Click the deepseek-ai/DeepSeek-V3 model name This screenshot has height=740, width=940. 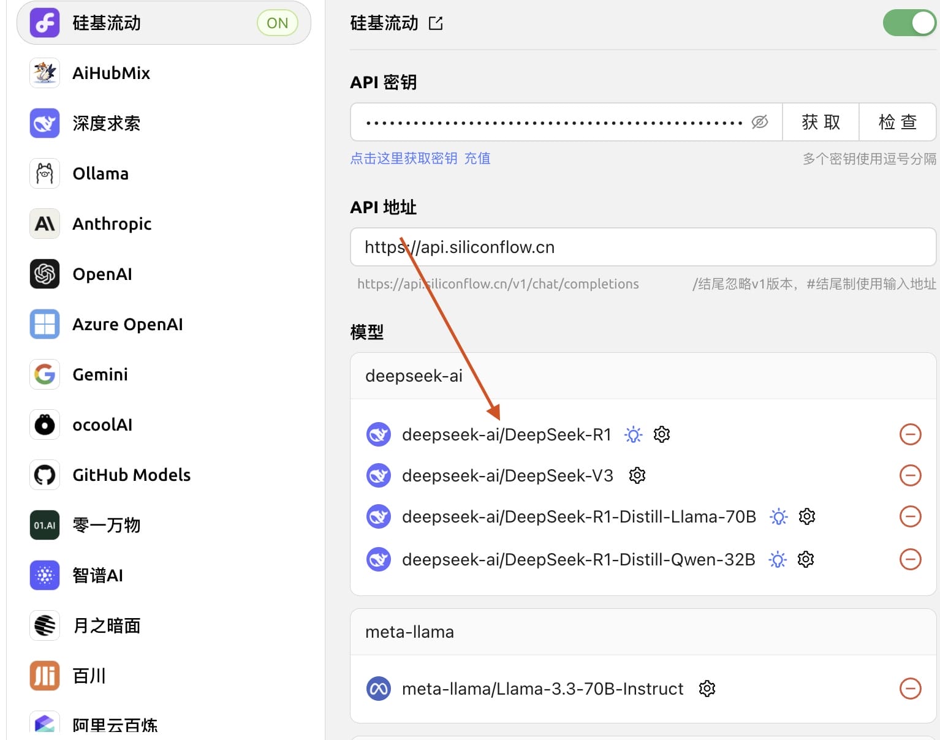507,475
